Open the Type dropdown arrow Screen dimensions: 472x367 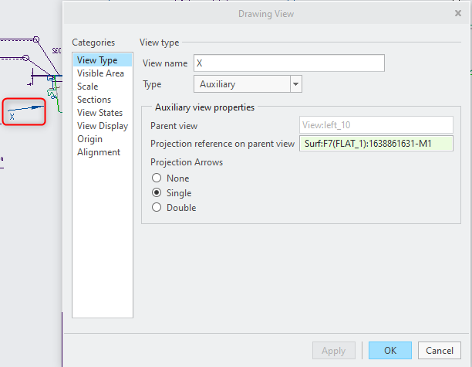[295, 84]
